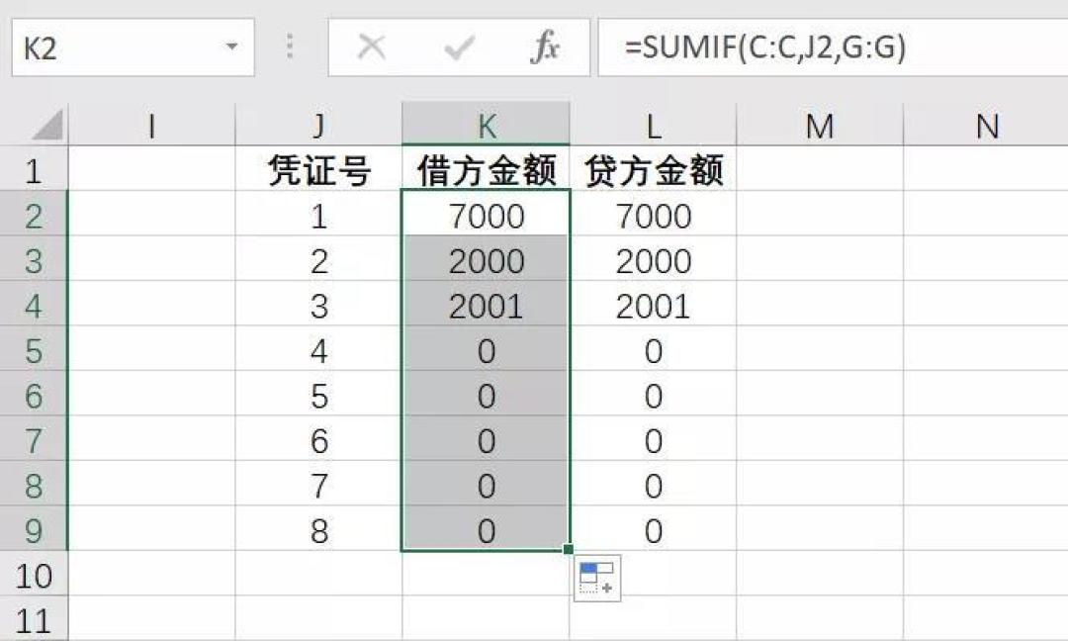This screenshot has width=1068, height=641.
Task: Click the Name Box showing K2
Action: 133,47
